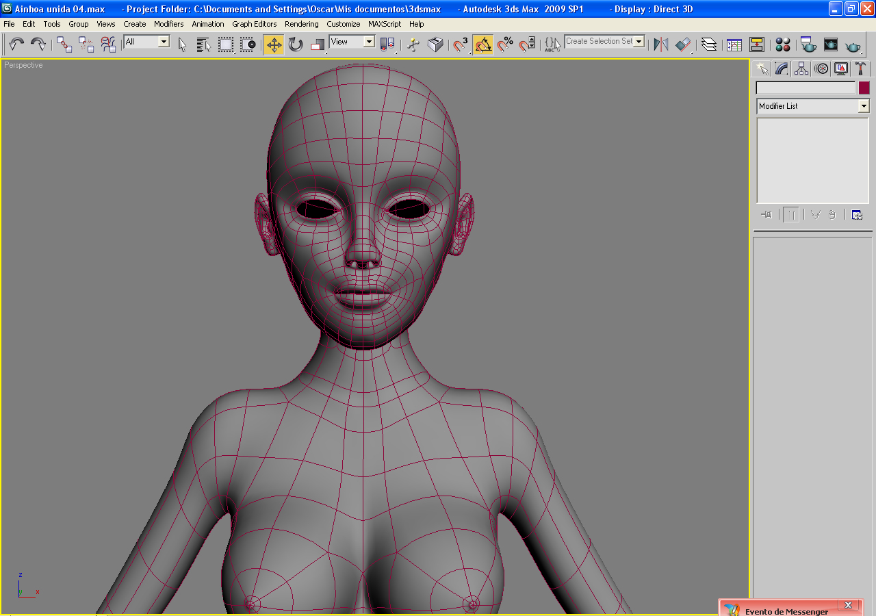Open the selection filter dropdown showing All
The height and width of the screenshot is (616, 876).
tap(146, 42)
